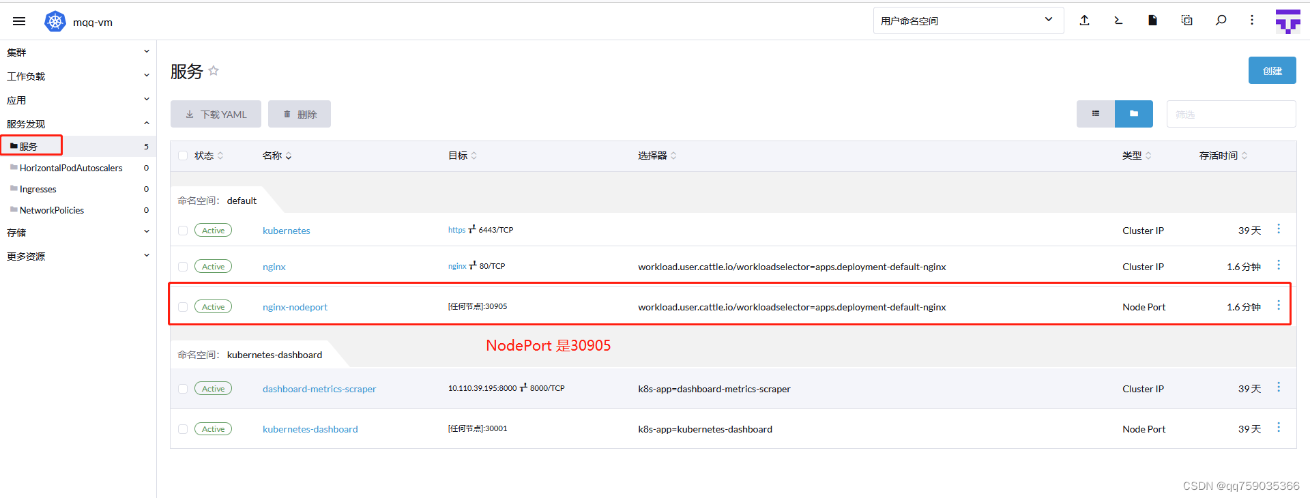
Task: Switch to namespace group folder view
Action: (1134, 114)
